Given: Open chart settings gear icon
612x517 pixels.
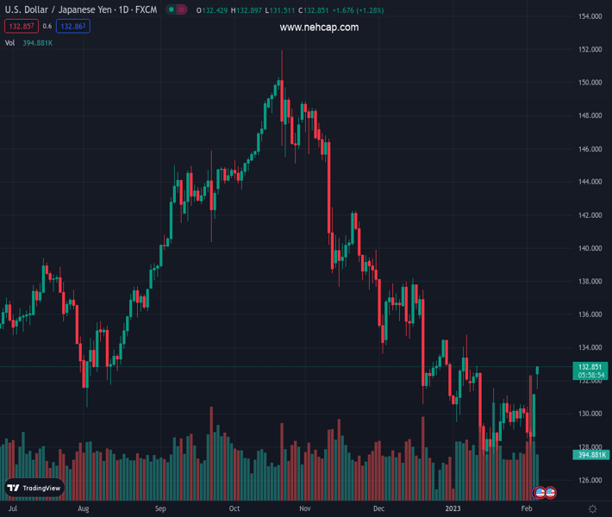Looking at the screenshot, I should [x=592, y=509].
